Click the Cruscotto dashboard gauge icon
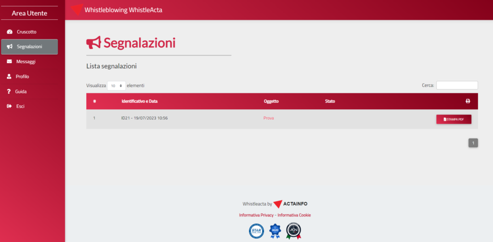 pyautogui.click(x=10, y=32)
